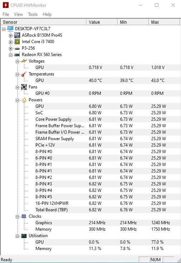Click the Voltages zigzag icon
Viewport: 181px width, 263px height.
pyautogui.click(x=24, y=61)
